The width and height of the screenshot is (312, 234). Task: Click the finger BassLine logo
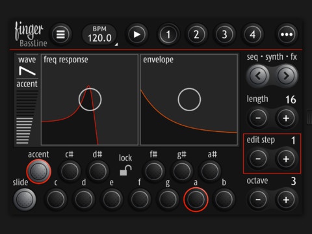(31, 34)
